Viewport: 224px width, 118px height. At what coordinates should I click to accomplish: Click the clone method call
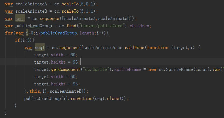click(113, 99)
